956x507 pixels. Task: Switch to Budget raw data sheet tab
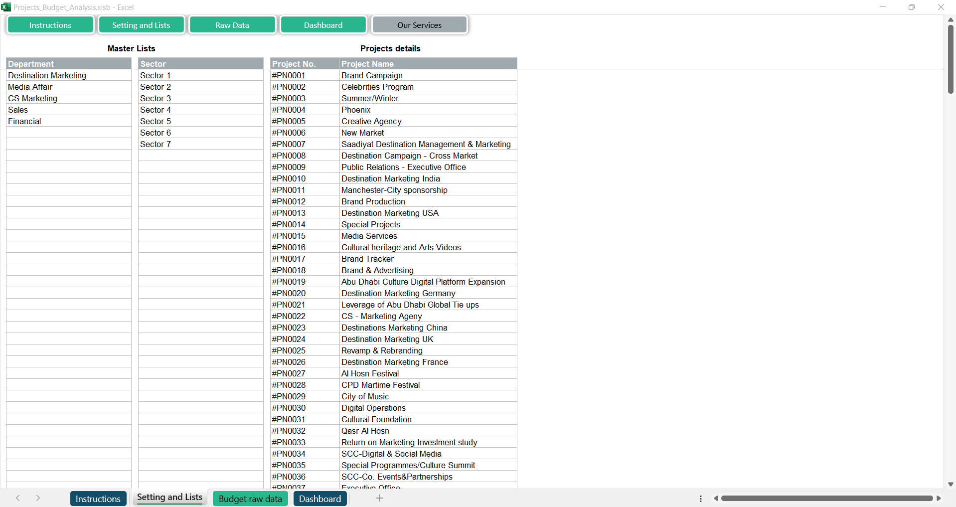[x=250, y=499]
